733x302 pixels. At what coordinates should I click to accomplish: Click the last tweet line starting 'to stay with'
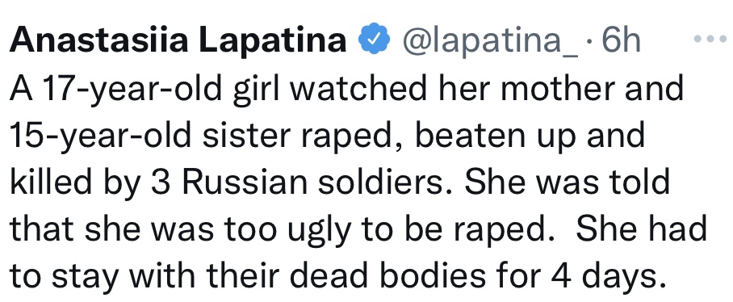337,276
